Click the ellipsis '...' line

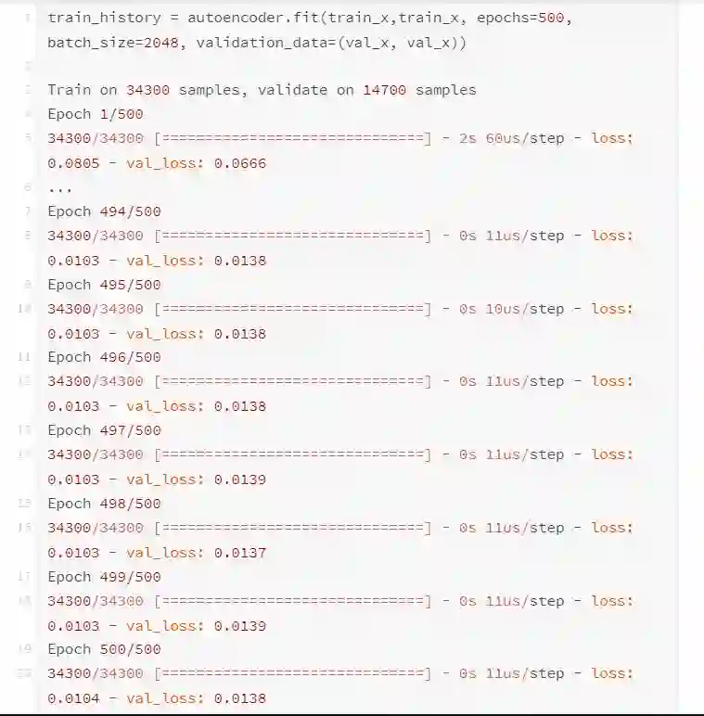pyautogui.click(x=59, y=187)
